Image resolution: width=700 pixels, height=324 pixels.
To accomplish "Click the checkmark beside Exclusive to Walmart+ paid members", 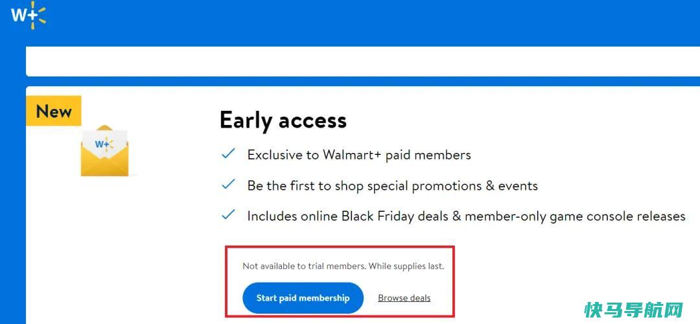I will pos(229,154).
